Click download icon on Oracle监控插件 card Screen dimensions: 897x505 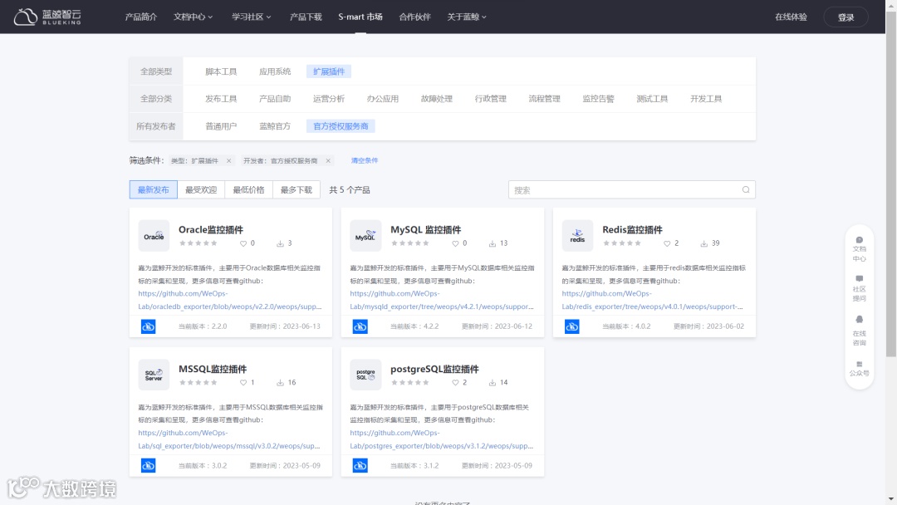click(281, 243)
